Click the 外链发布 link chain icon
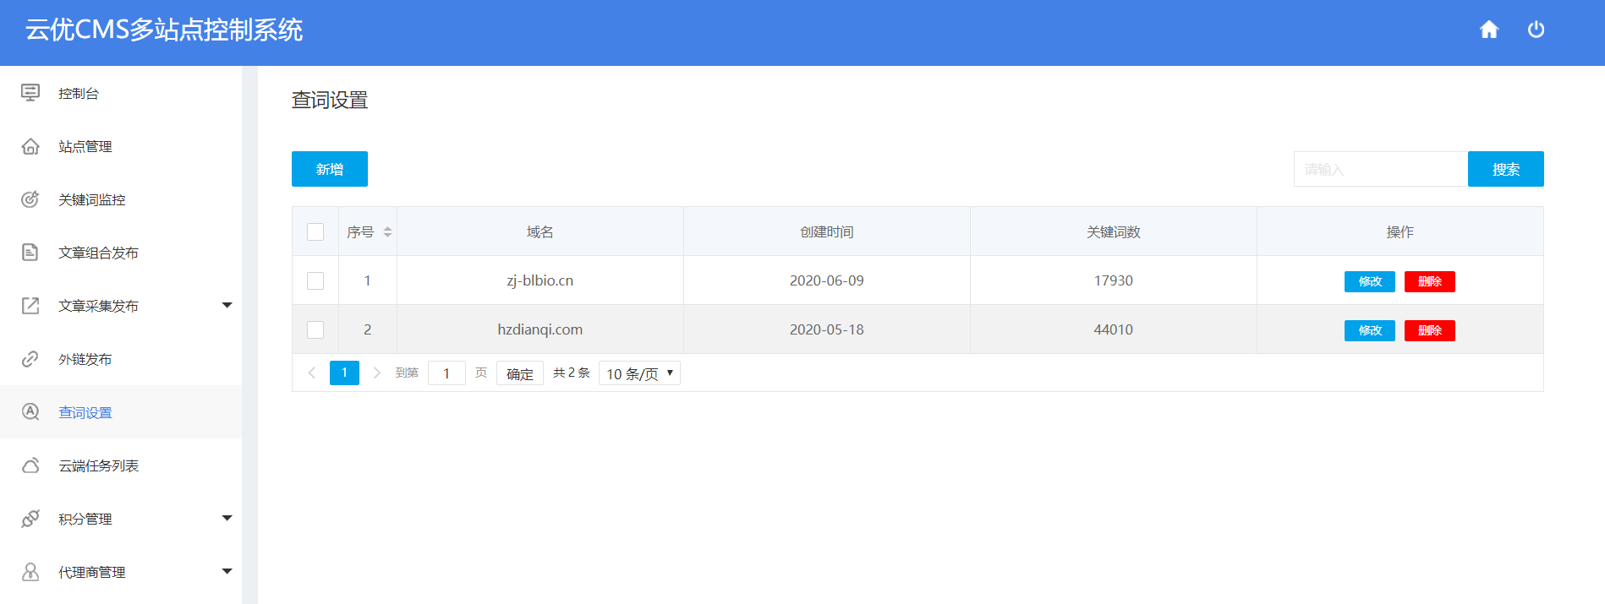The height and width of the screenshot is (604, 1605). [x=30, y=359]
